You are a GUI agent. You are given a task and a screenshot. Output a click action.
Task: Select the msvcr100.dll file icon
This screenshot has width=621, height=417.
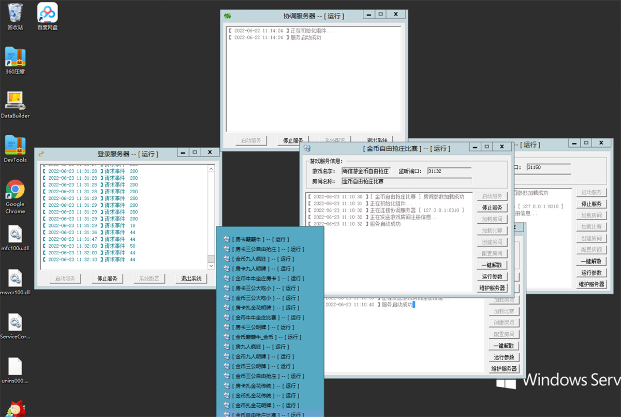(x=15, y=279)
